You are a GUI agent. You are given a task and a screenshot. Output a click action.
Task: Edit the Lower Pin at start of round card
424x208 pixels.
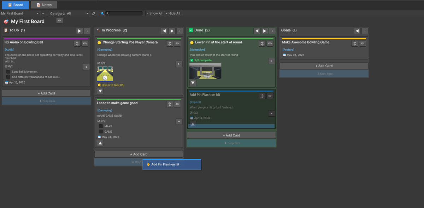(270, 44)
